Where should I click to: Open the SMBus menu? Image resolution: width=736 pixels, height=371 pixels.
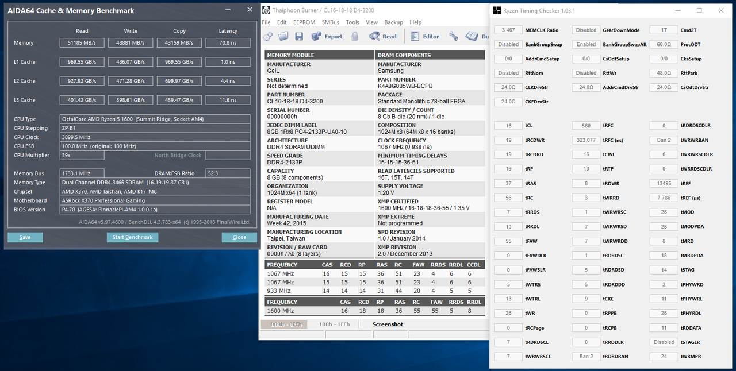pos(331,22)
